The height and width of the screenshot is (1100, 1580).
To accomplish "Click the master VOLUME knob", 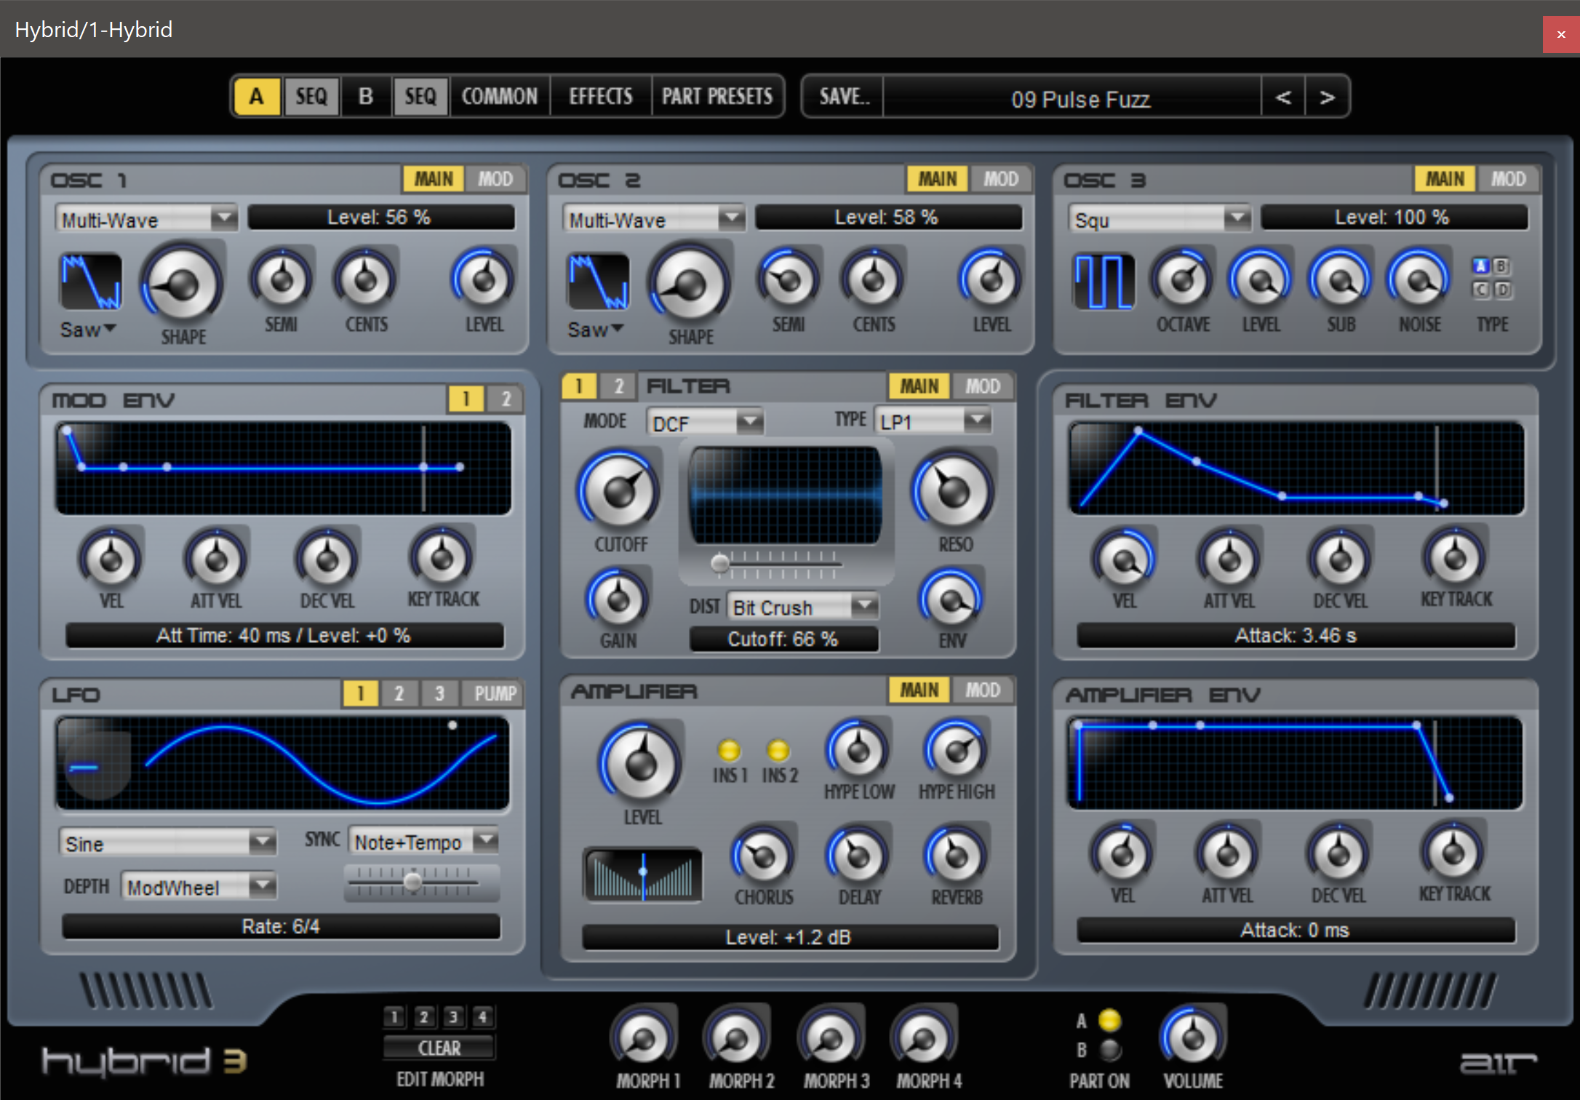I will [x=1192, y=1038].
